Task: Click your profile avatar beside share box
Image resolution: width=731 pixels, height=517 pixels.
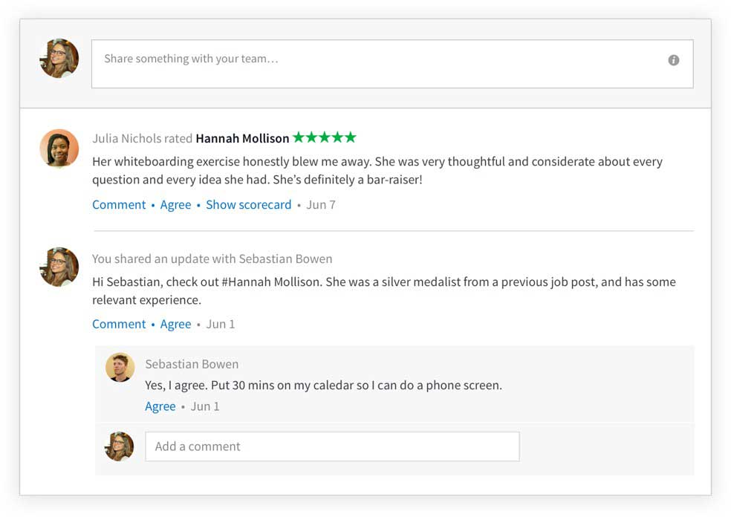Action: 59,59
